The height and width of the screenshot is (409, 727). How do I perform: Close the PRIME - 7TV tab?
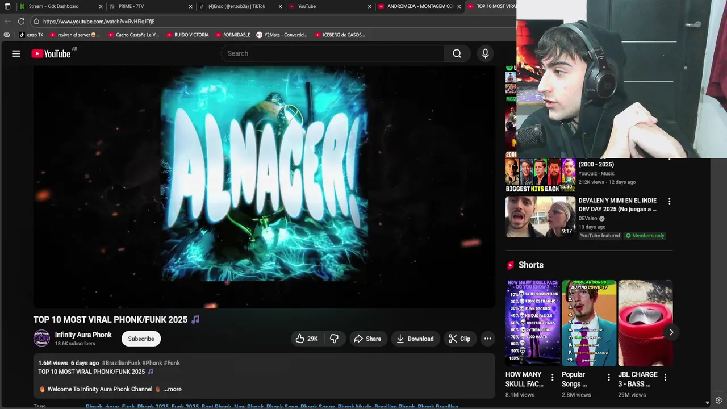coord(190,6)
